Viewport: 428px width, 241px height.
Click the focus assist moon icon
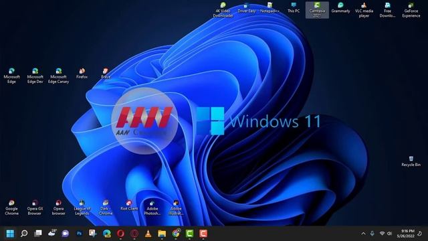(420, 234)
